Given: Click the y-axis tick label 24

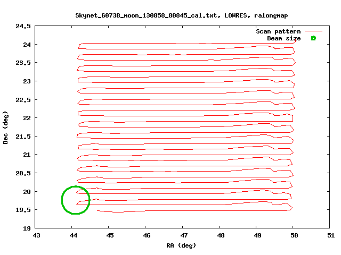Looking at the screenshot, I should coord(27,45).
